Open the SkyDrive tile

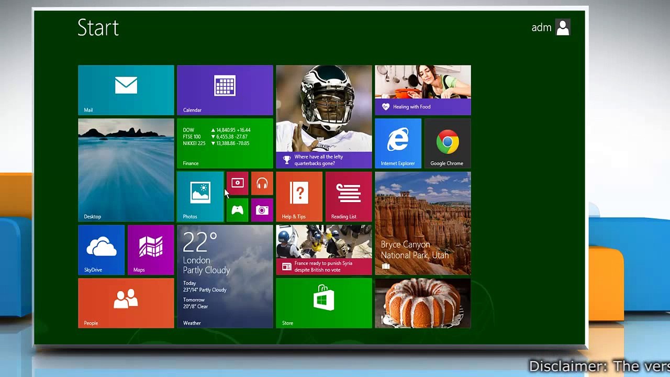point(101,250)
